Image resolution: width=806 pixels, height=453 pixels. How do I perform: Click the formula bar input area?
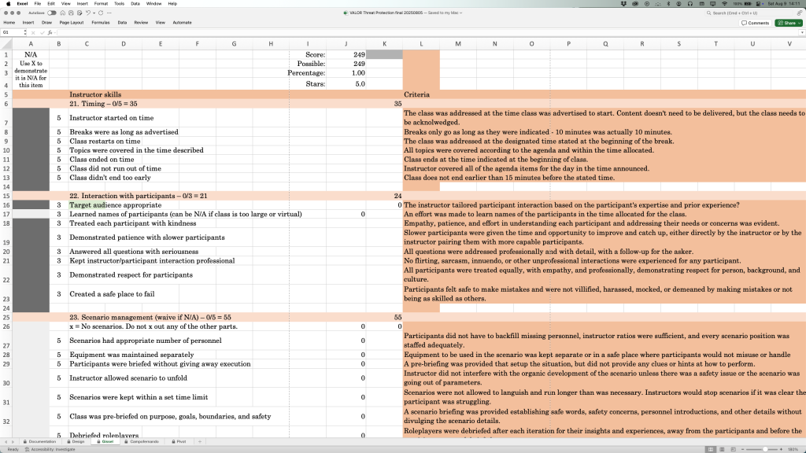pyautogui.click(x=427, y=32)
